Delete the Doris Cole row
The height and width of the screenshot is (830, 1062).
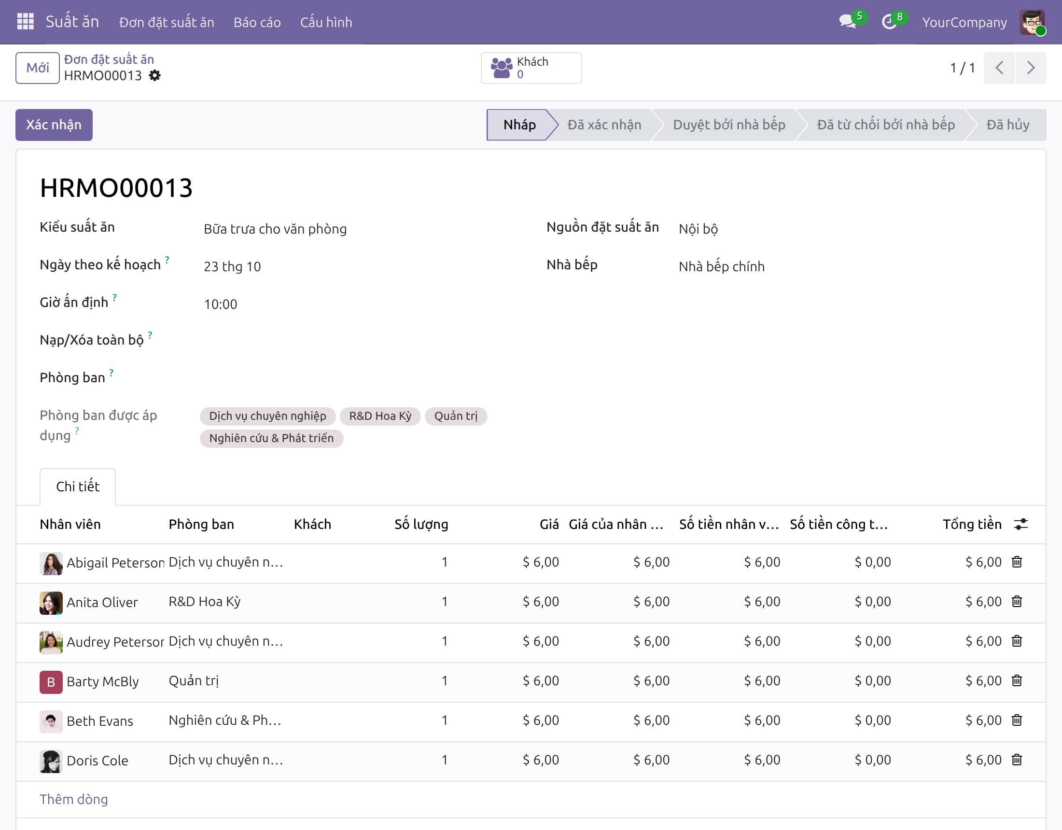click(1017, 760)
